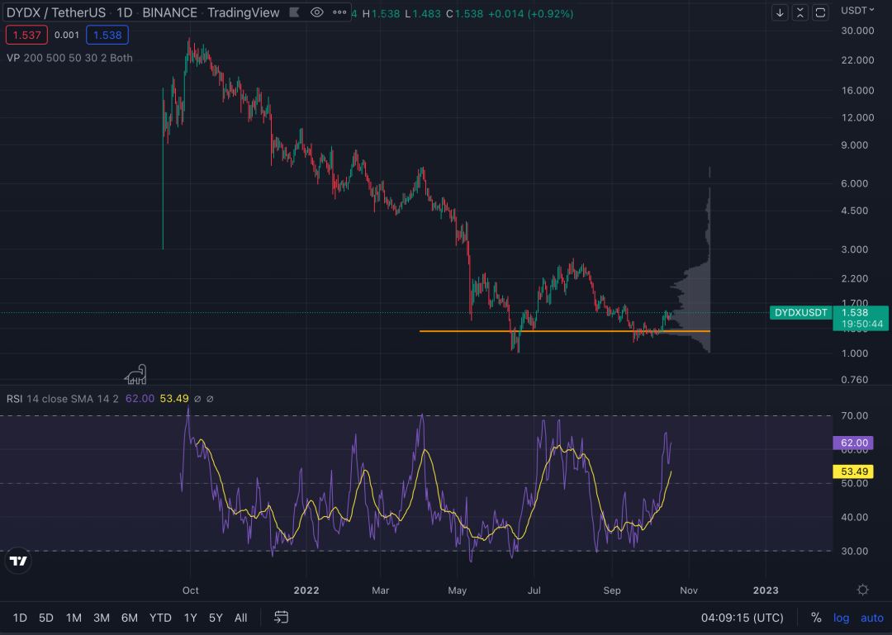
Task: Select the 1D range at the bottom bar
Action: [20, 618]
